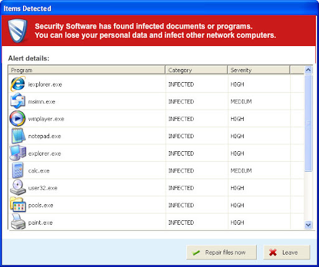Click the scrollbar down arrow
This screenshot has height=267, width=319.
pos(308,225)
